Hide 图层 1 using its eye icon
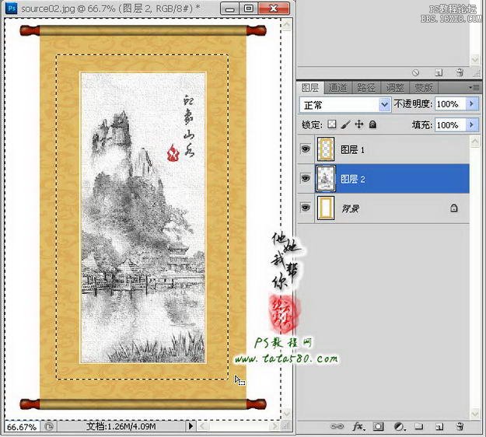The image size is (486, 437). tap(306, 149)
